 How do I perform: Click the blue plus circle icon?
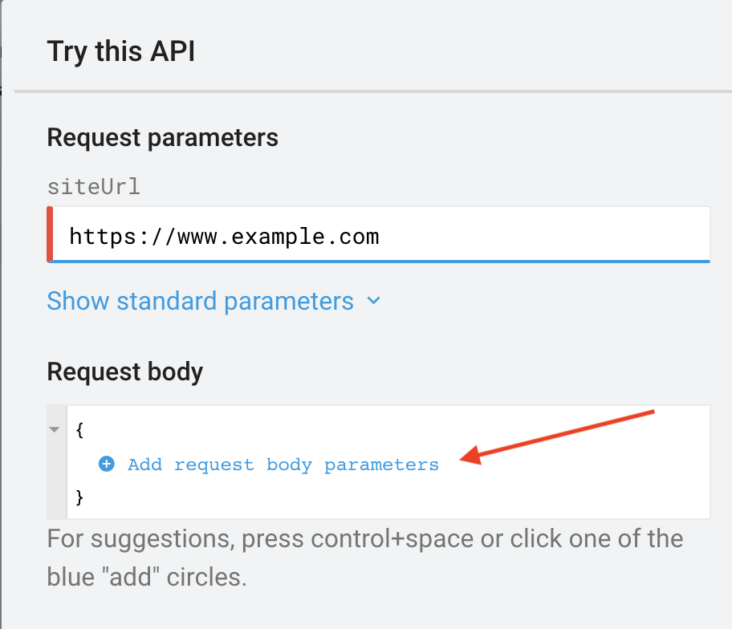107,464
